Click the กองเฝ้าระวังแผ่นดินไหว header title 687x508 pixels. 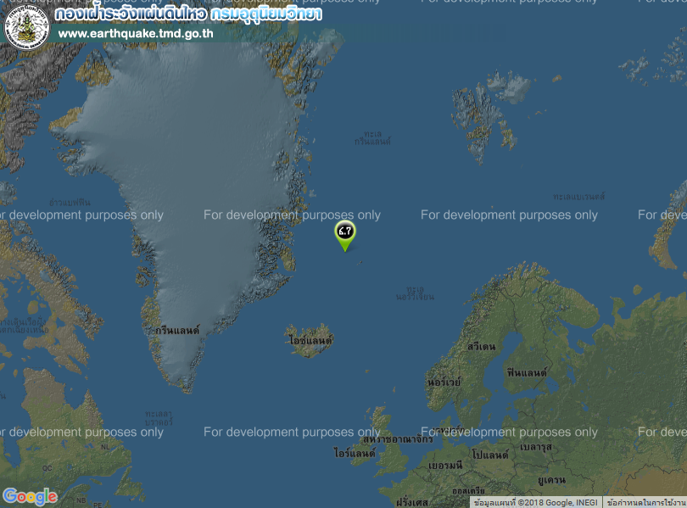point(131,14)
